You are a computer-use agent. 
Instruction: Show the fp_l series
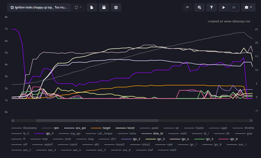(x=201, y=133)
